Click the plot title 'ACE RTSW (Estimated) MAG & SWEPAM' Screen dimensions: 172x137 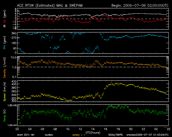(x=50, y=5)
